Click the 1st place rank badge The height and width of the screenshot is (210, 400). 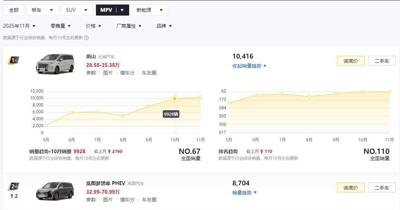[x=14, y=61]
